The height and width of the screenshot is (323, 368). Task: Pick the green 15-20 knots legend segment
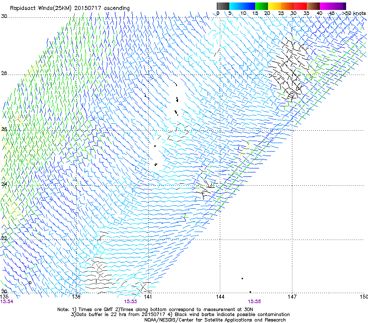(262, 6)
